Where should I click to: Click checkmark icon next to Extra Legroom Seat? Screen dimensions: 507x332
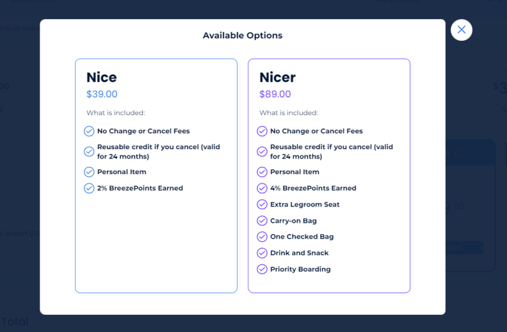click(262, 204)
